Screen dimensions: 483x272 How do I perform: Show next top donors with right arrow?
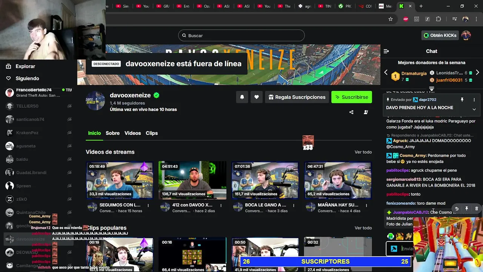point(477,73)
